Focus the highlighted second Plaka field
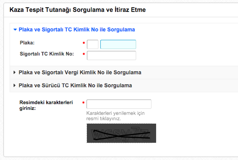This screenshot has height=160, width=238. point(118,44)
